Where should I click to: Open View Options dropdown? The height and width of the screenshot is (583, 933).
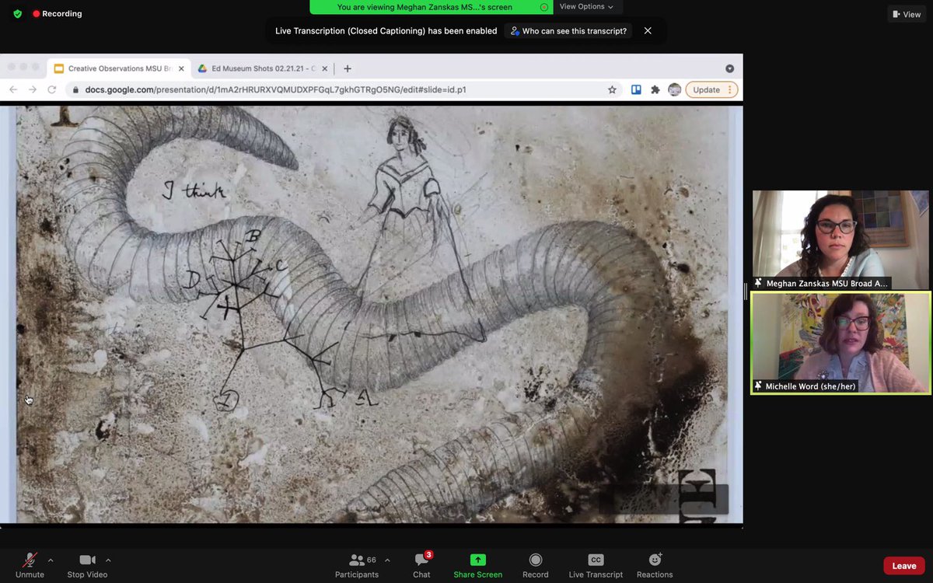[587, 7]
